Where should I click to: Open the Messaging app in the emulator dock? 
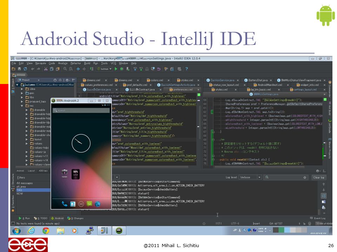tap(90, 204)
